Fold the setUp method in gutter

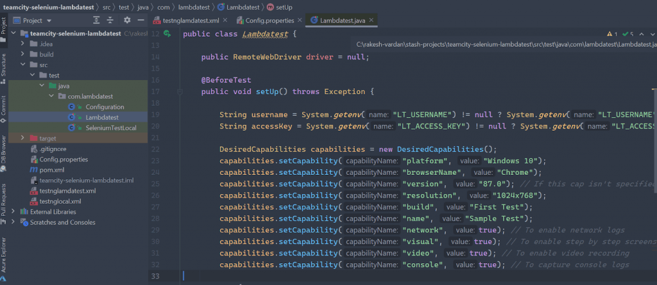[x=180, y=92]
